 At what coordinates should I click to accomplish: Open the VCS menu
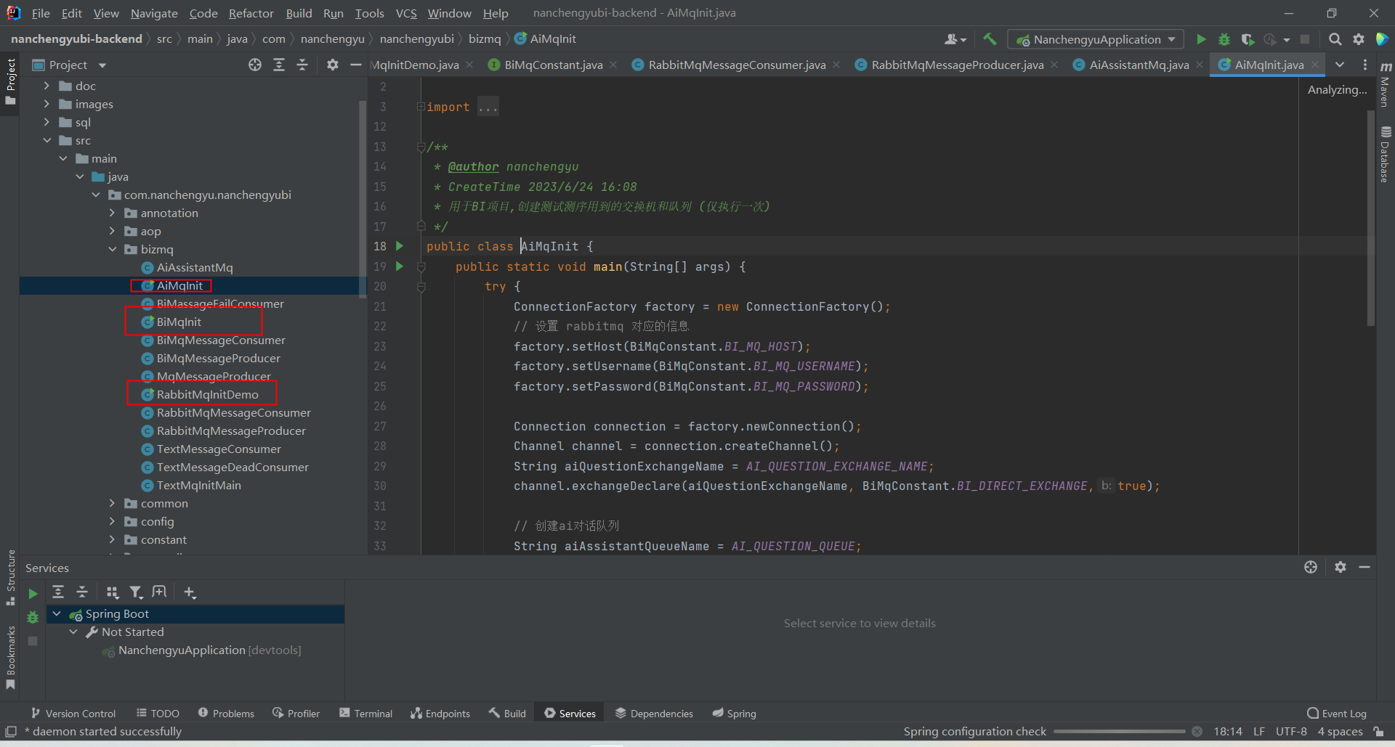pos(406,13)
